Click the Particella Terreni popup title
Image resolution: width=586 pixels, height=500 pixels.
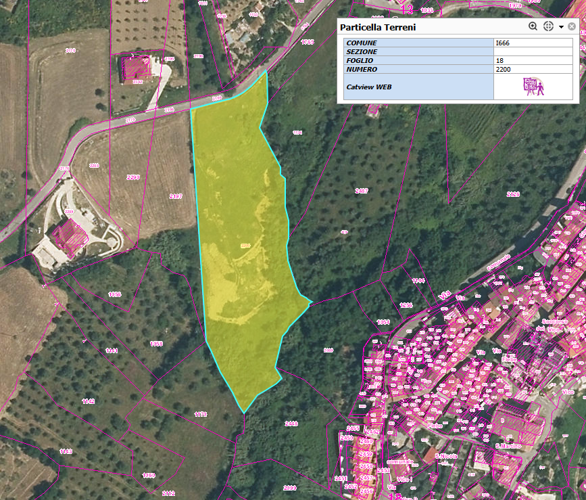(377, 27)
